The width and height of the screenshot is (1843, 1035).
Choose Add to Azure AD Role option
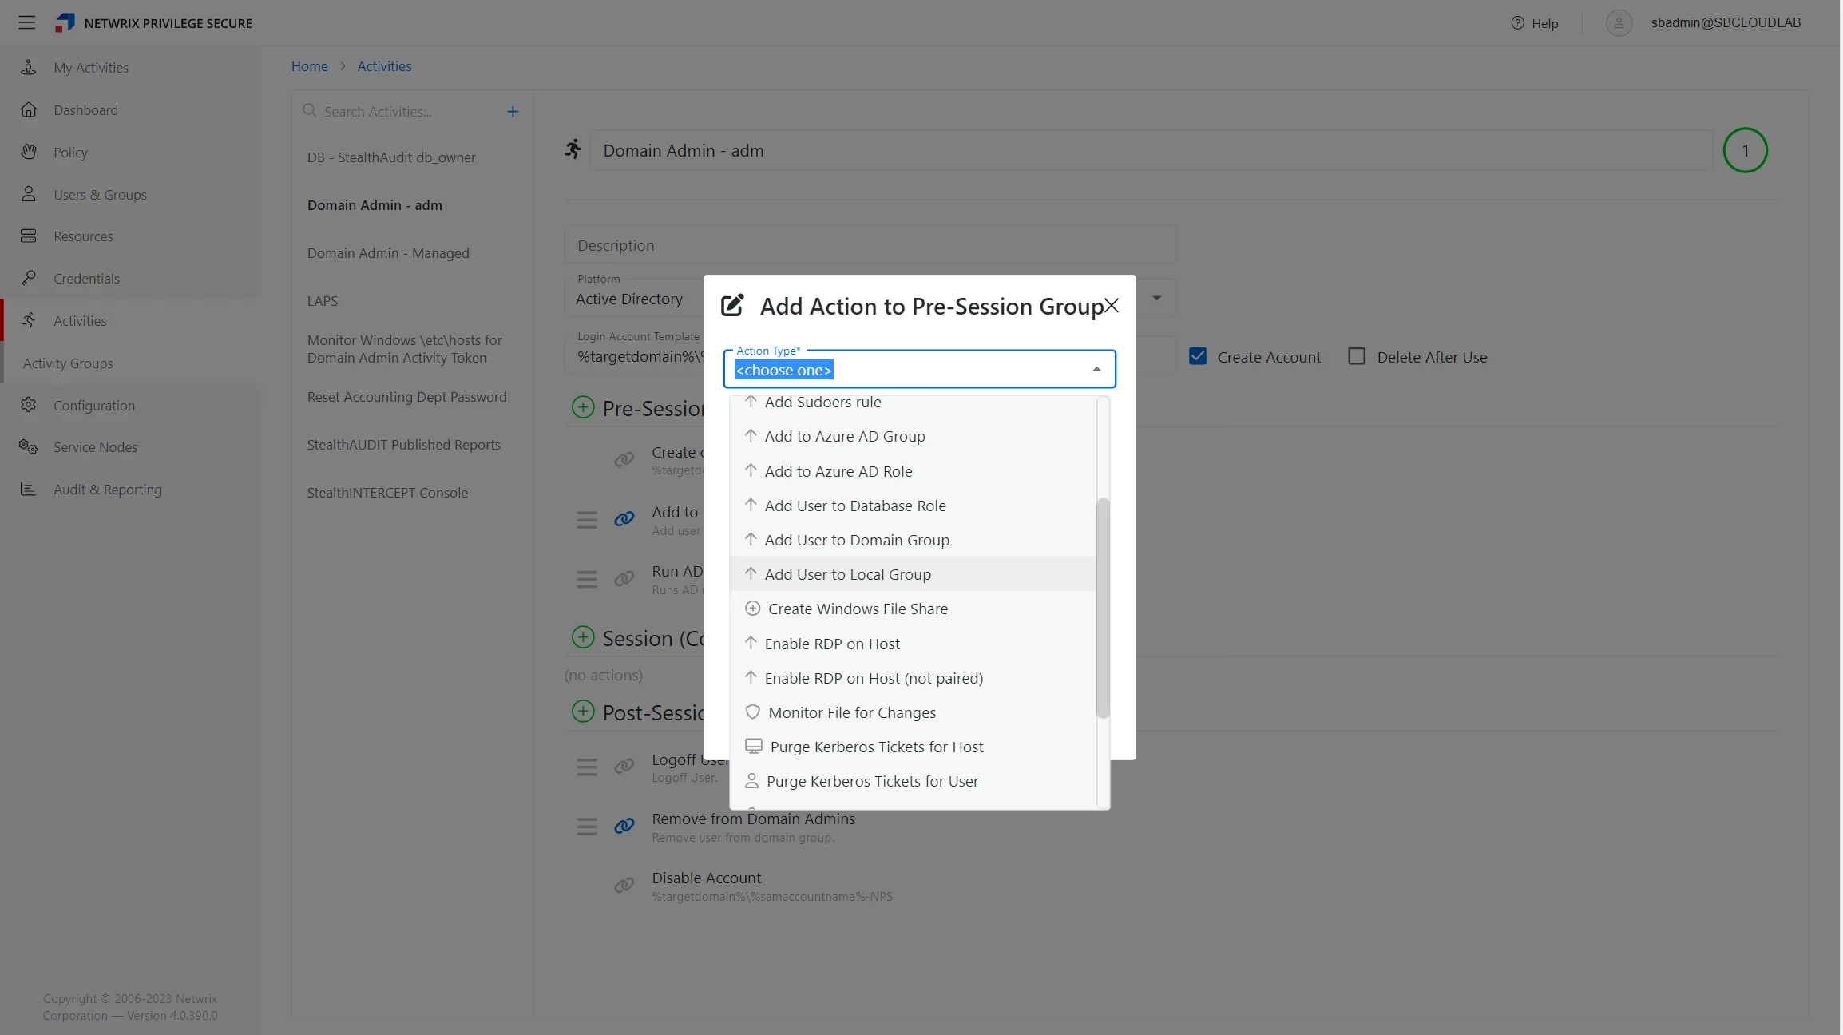[913, 471]
